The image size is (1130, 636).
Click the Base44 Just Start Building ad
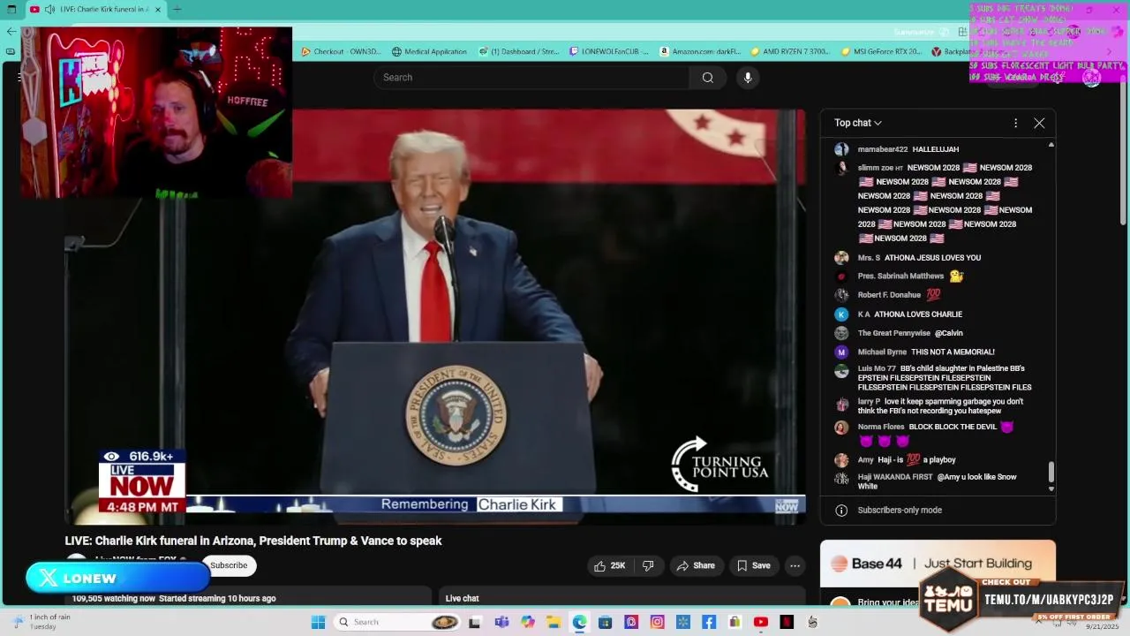tap(938, 564)
